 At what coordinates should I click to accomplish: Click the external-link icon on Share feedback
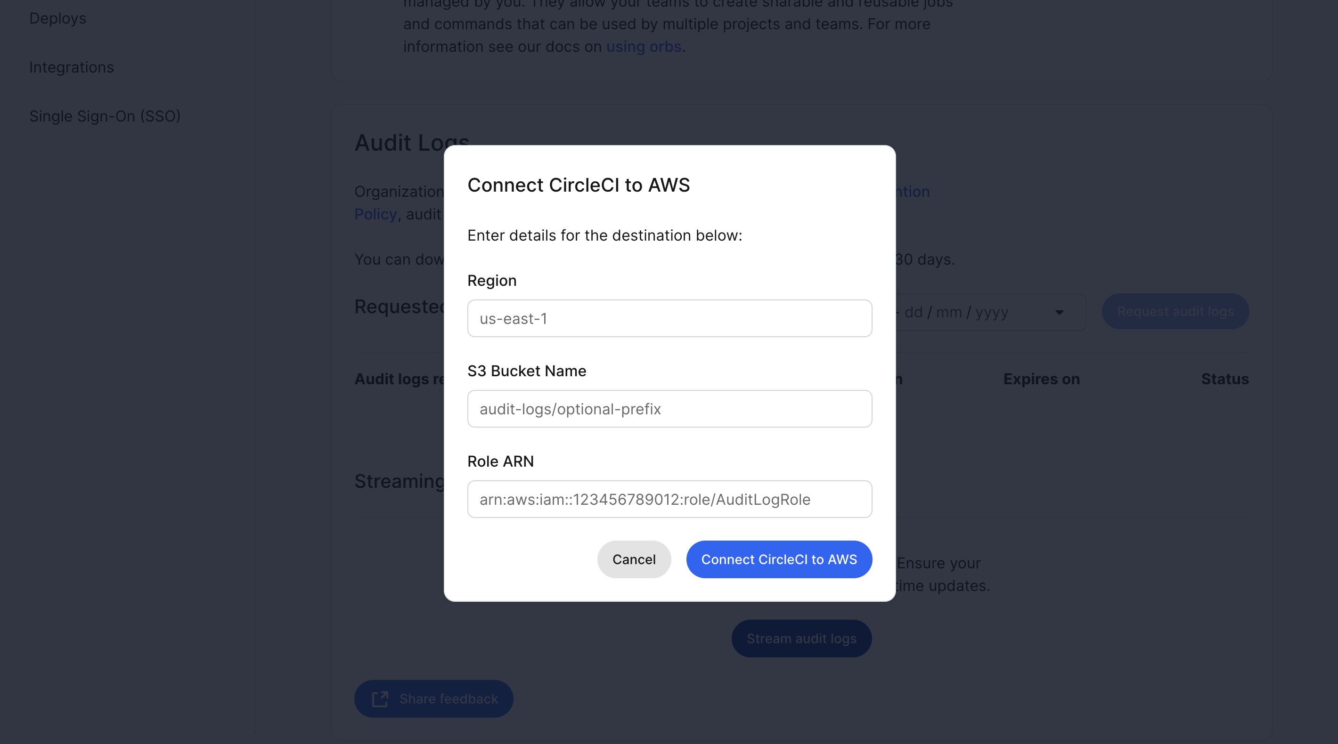tap(380, 699)
